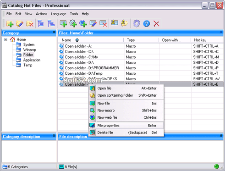This screenshot has width=225, height=171.
Task: Click the second tree structure toolbar icon
Action: 51,23
